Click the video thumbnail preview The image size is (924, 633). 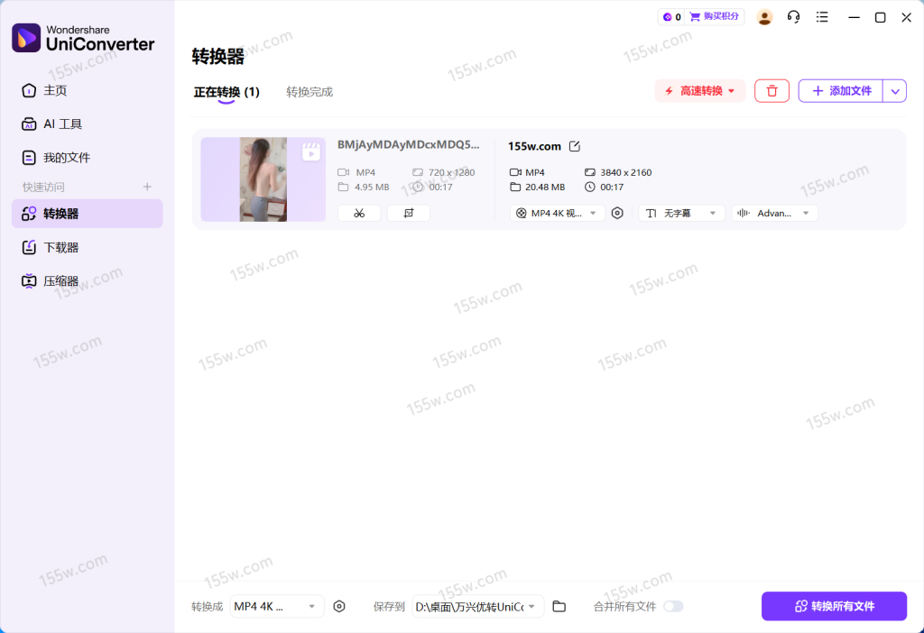pos(263,179)
